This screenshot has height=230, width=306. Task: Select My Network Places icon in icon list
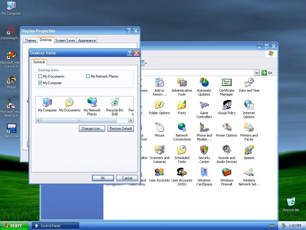[x=92, y=107]
